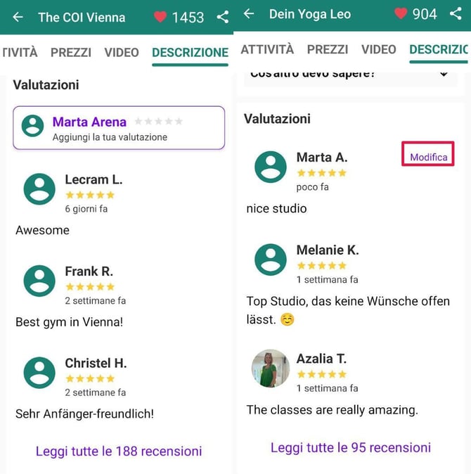Viewport: 471px width, 474px height.
Task: Select reviewer name 'Lecram L.'
Action: 93,179
